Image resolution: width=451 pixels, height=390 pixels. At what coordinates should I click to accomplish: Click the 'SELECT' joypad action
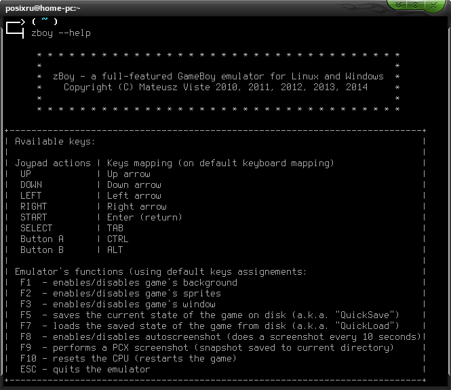click(x=37, y=229)
